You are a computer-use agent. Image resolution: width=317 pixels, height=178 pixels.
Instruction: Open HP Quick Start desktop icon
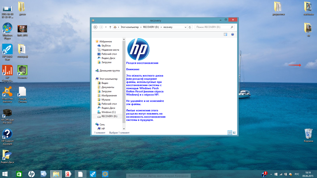point(7,52)
